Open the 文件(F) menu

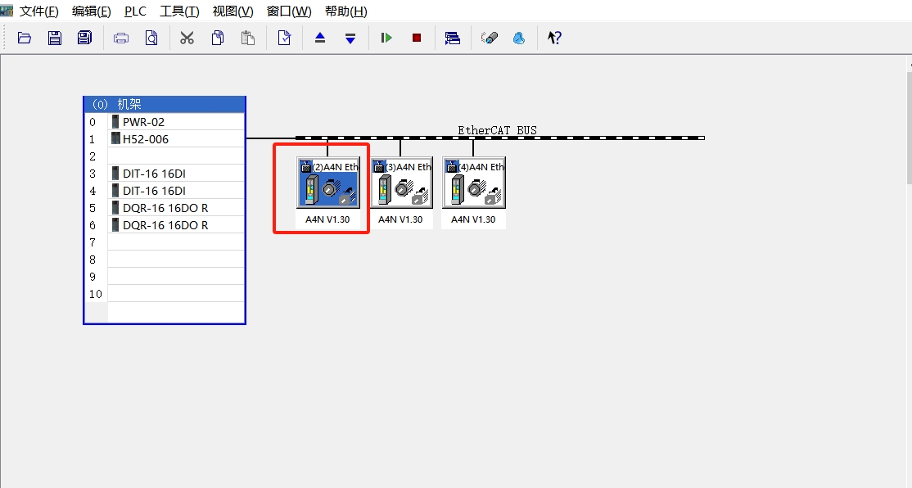pos(39,11)
